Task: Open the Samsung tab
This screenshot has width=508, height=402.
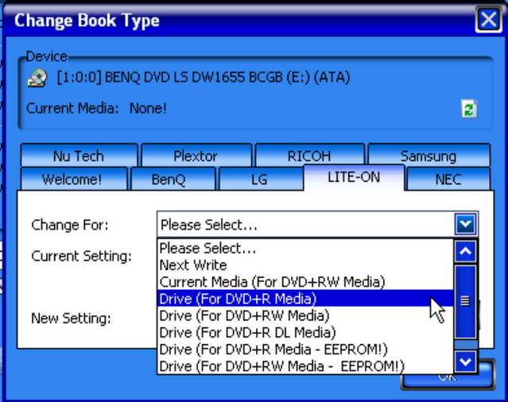Action: 429,156
